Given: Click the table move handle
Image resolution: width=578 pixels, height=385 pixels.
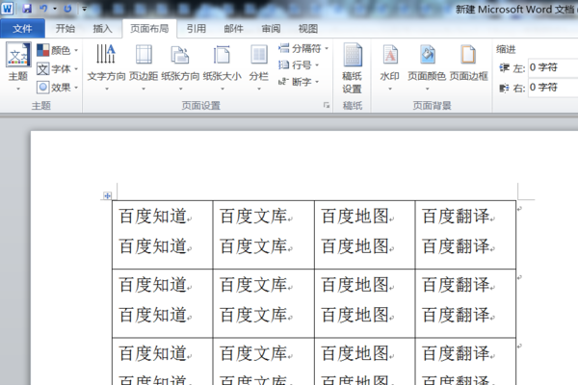Looking at the screenshot, I should pos(107,195).
